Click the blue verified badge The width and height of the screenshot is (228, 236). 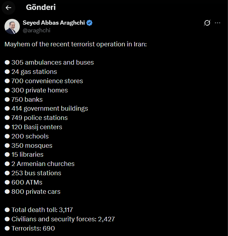(x=90, y=23)
